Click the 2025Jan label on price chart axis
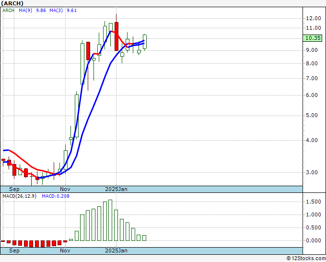The image size is (326, 262). point(116,189)
